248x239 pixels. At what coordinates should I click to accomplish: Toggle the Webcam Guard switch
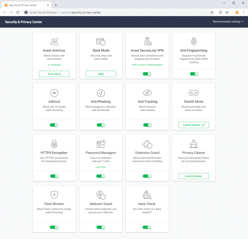101,227
